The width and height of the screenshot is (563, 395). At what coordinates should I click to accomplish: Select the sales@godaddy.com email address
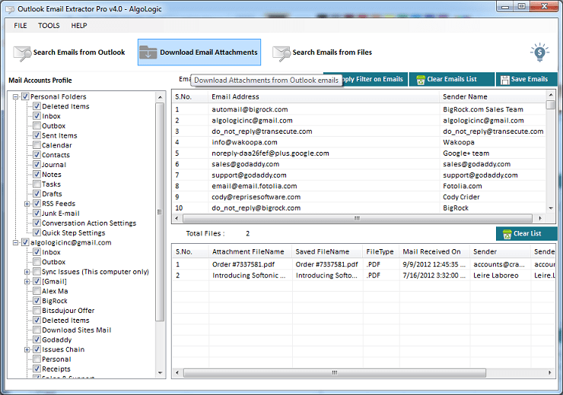(x=245, y=164)
